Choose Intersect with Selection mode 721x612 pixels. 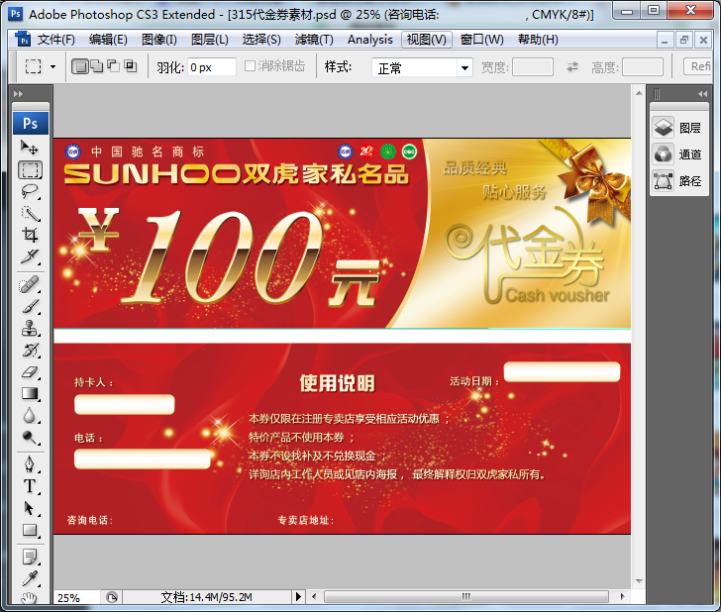[131, 66]
